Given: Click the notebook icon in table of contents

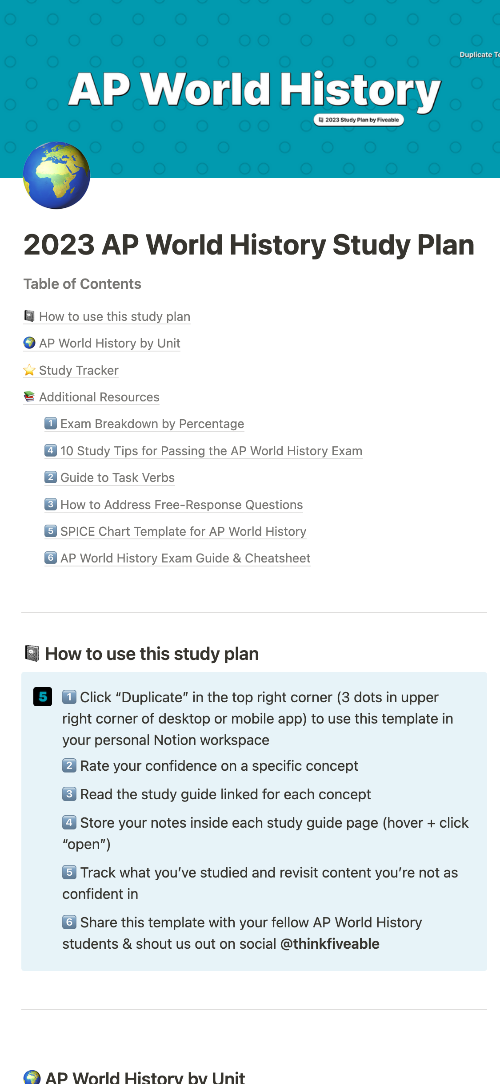Looking at the screenshot, I should pos(29,316).
